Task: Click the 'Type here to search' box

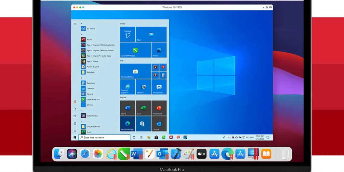Action: pos(104,137)
